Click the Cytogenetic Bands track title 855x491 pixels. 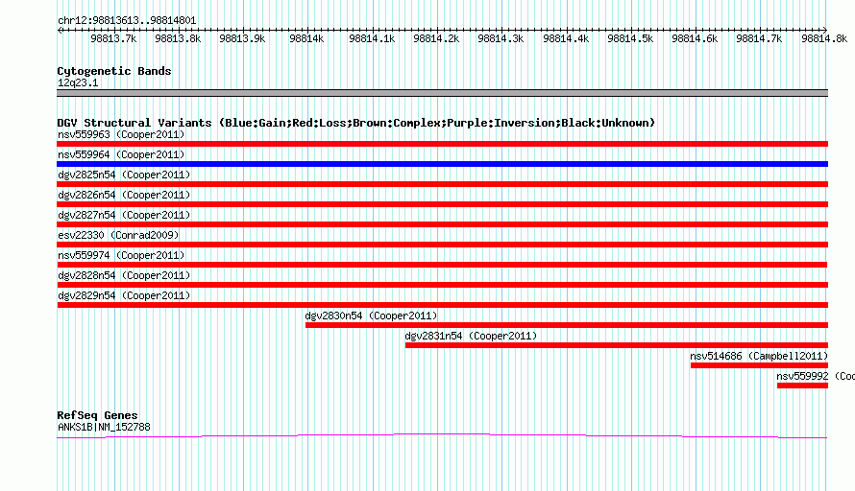coord(114,71)
